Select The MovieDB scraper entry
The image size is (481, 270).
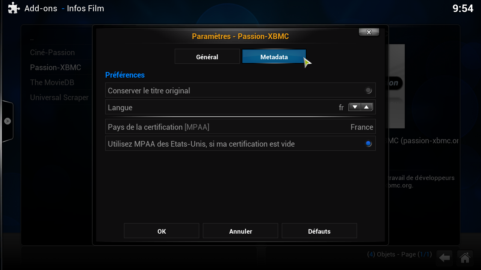tap(52, 82)
